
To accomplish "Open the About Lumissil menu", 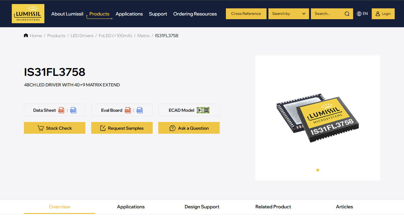I will point(67,14).
